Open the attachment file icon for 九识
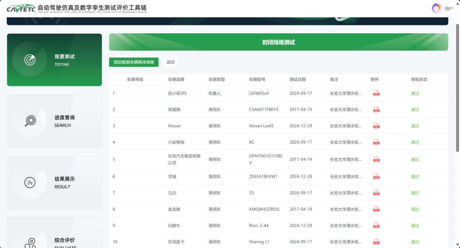460x248 pixels. point(376,193)
